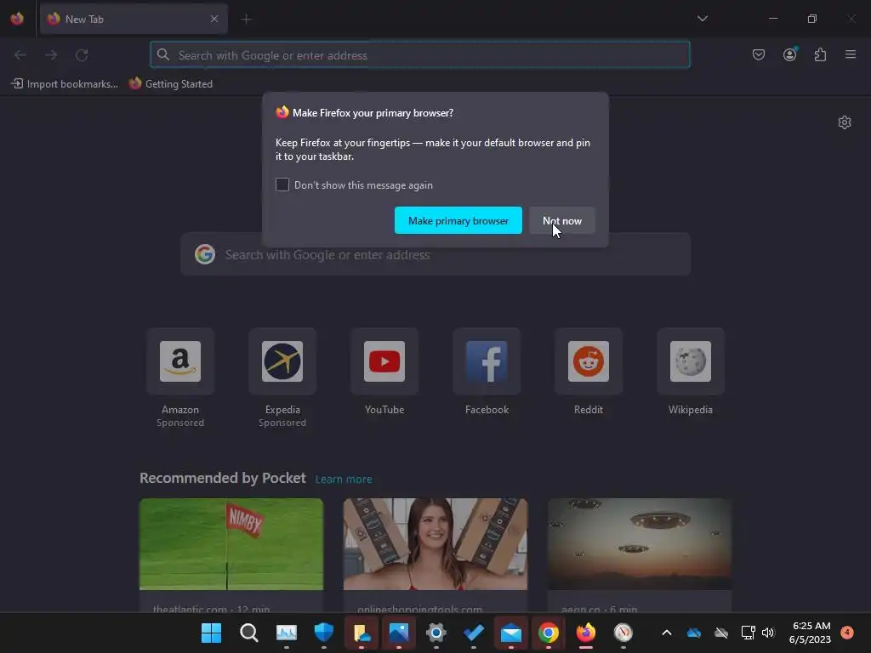Click the Firefox View icon beside the tabs
871x653 pixels.
(x=17, y=19)
